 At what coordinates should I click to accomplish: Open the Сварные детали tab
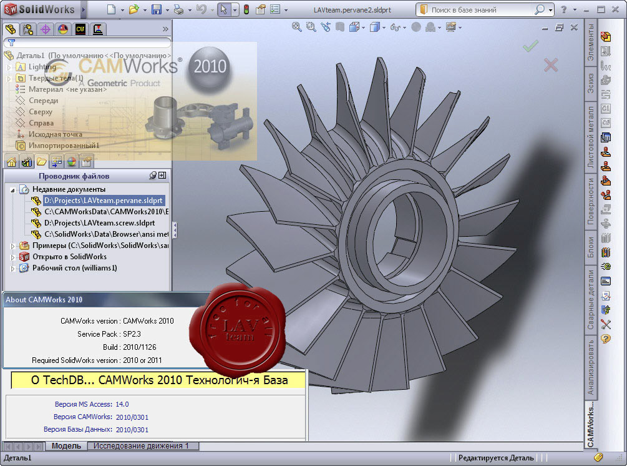coord(591,300)
